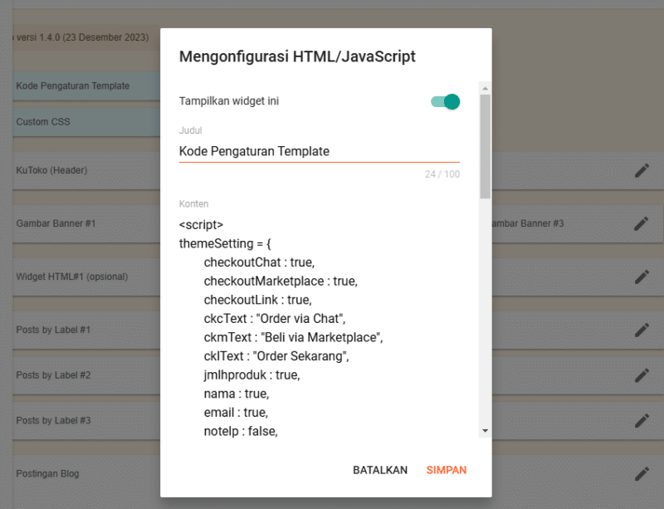Click the pencil icon beside KuToko (Header)
The height and width of the screenshot is (509, 664).
(642, 170)
